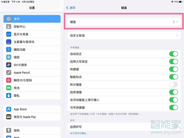This screenshot has width=184, height=138.
Task: Return to 备忘录 app breadcrumb
Action: point(5,2)
